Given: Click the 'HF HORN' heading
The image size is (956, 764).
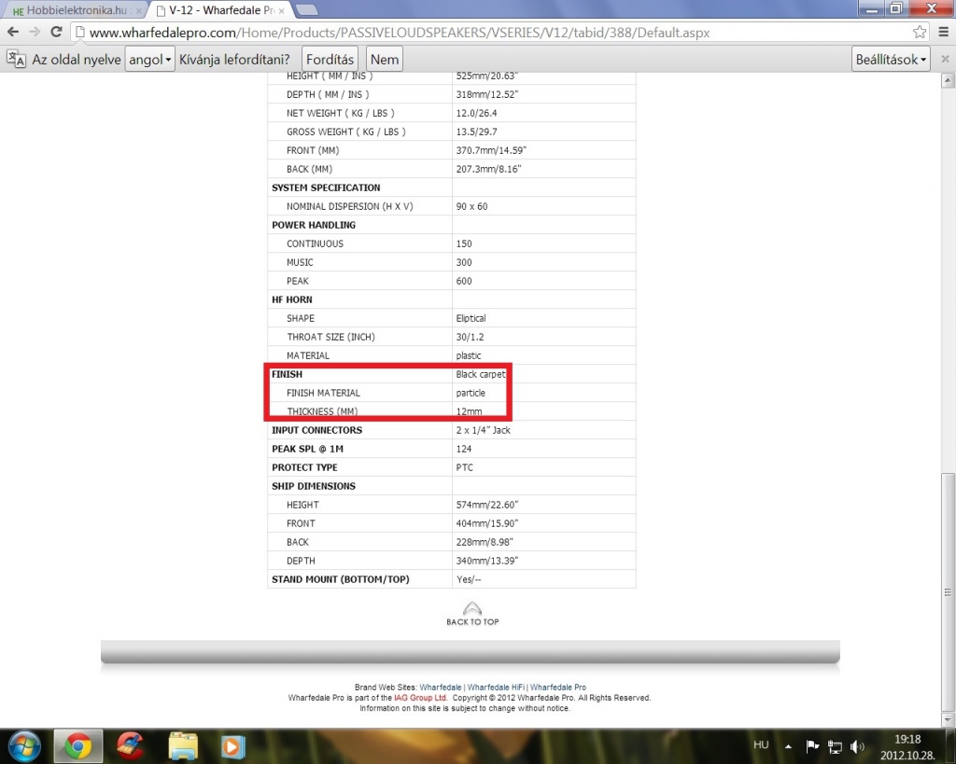Looking at the screenshot, I should pos(291,299).
